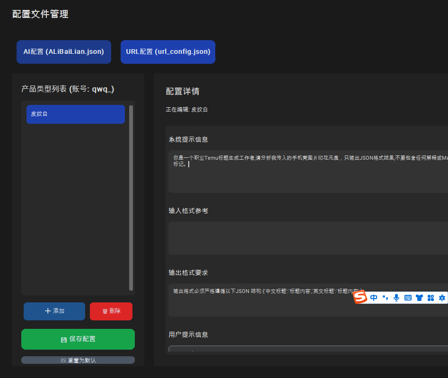
Task: Open the IME soft keyboard icon
Action: click(408, 298)
